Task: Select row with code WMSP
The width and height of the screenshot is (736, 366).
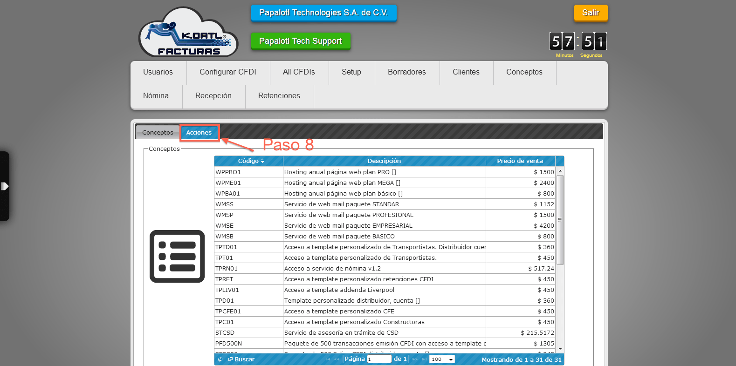Action: [x=385, y=215]
